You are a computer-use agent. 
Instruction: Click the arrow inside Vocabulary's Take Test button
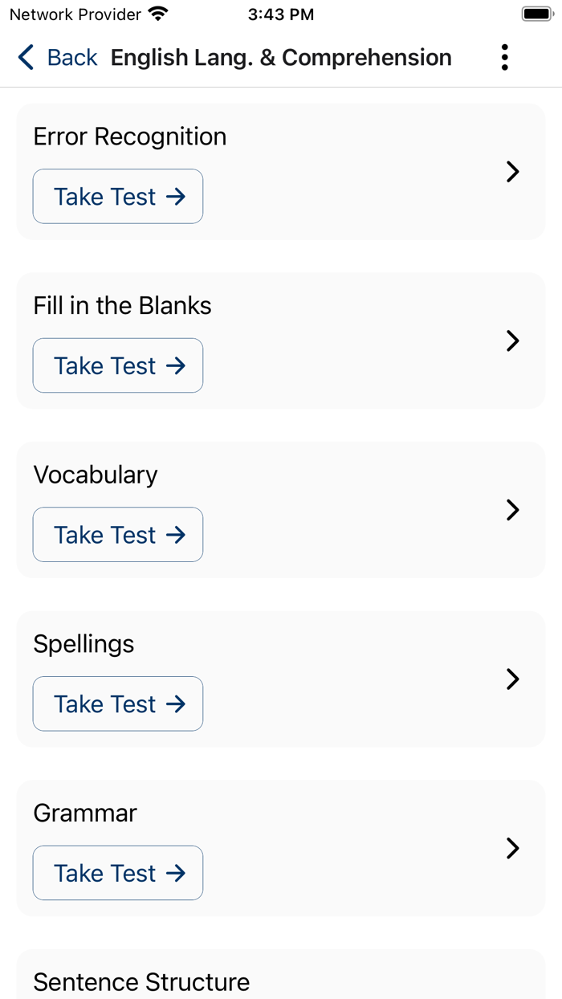point(176,535)
